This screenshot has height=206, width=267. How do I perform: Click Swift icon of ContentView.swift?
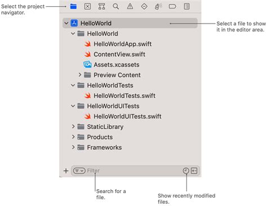click(x=87, y=54)
